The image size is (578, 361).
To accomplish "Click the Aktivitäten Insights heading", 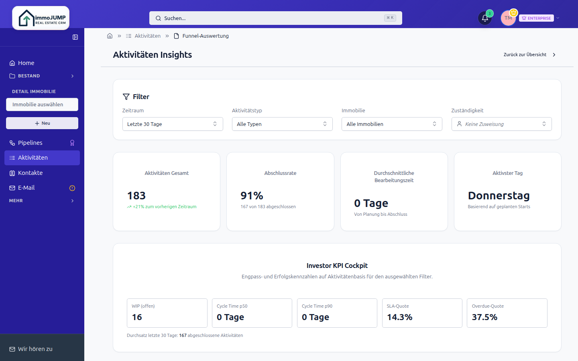I will point(153,55).
